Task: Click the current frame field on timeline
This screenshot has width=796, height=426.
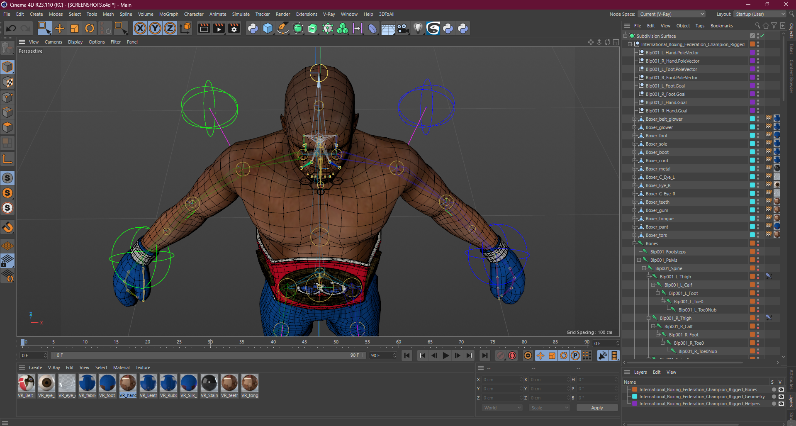Action: click(606, 343)
